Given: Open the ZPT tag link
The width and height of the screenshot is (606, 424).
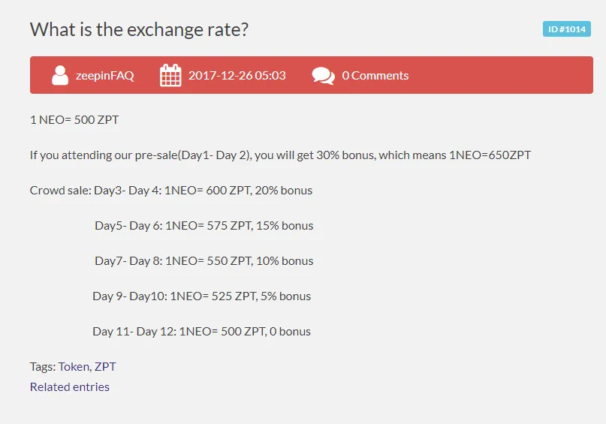Looking at the screenshot, I should [x=105, y=366].
